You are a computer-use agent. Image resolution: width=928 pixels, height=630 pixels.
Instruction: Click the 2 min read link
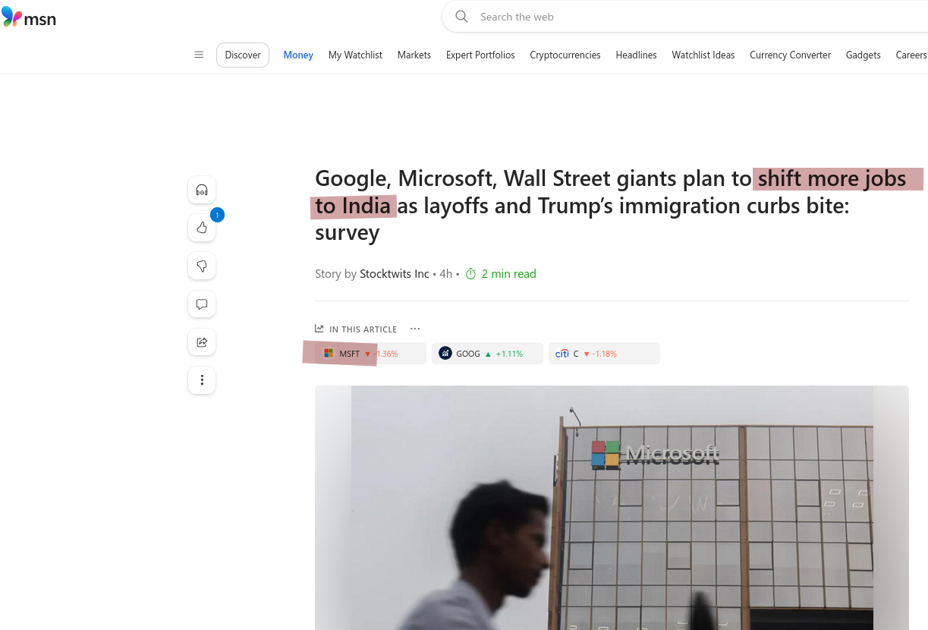point(509,273)
